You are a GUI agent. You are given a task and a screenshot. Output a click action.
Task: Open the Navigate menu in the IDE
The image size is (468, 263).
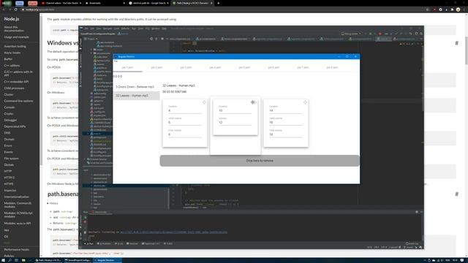click(107, 28)
